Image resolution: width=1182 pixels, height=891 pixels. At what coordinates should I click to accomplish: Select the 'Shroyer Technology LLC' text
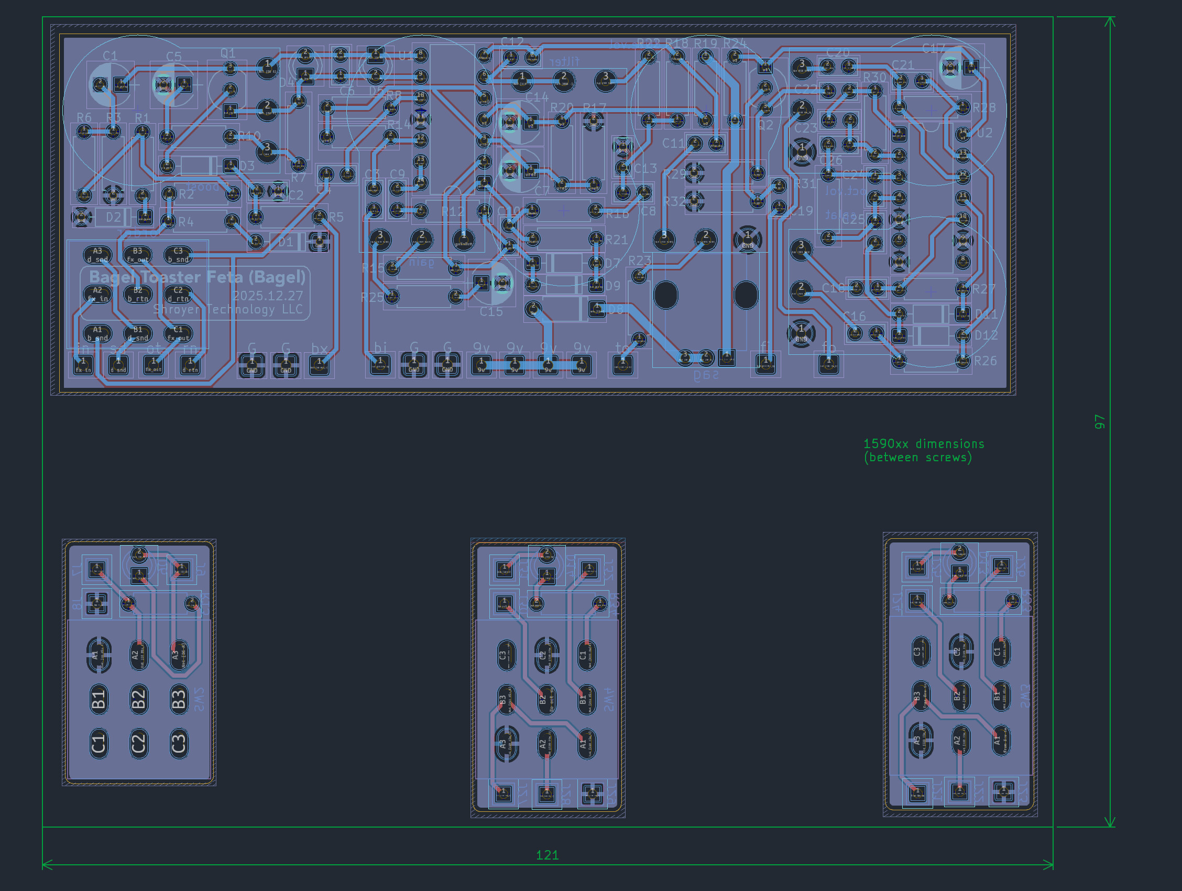tap(228, 309)
